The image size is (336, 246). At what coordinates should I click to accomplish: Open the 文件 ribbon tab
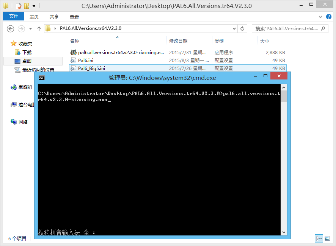tap(14, 16)
